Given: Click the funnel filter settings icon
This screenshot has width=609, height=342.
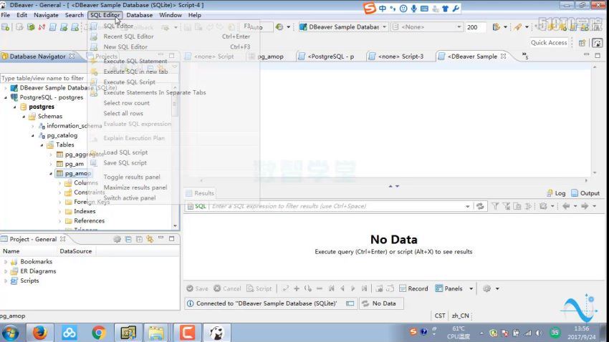Looking at the screenshot, I should (x=495, y=206).
